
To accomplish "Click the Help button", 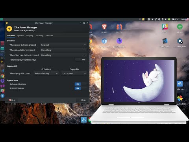I will tap(12, 100).
